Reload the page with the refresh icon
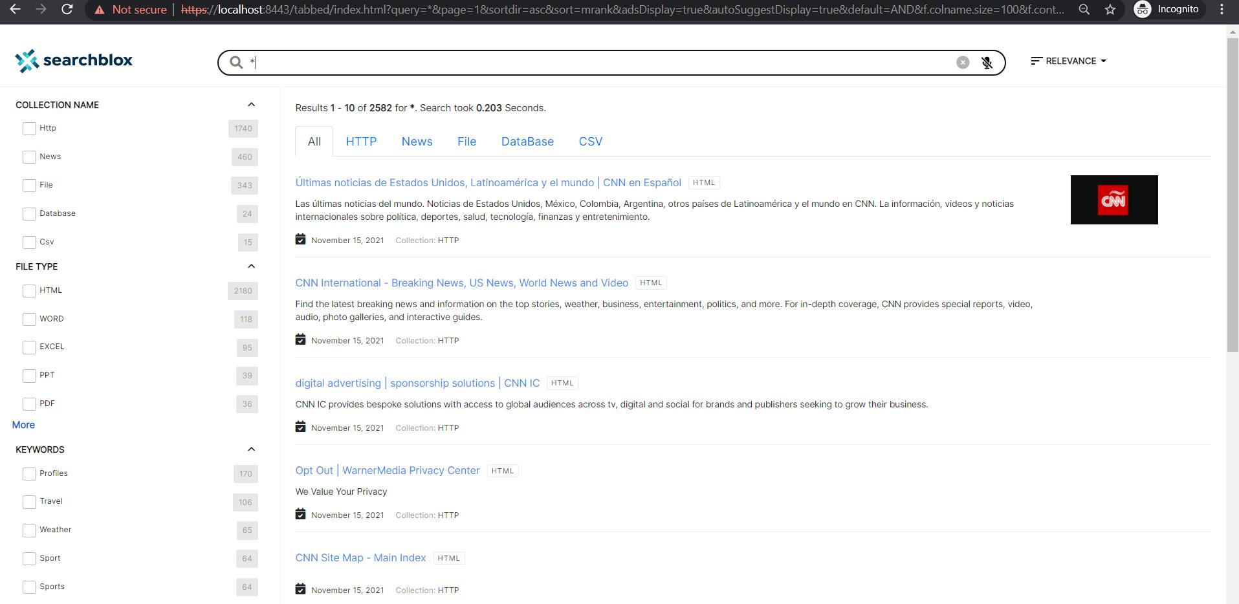1239x604 pixels. click(x=67, y=10)
